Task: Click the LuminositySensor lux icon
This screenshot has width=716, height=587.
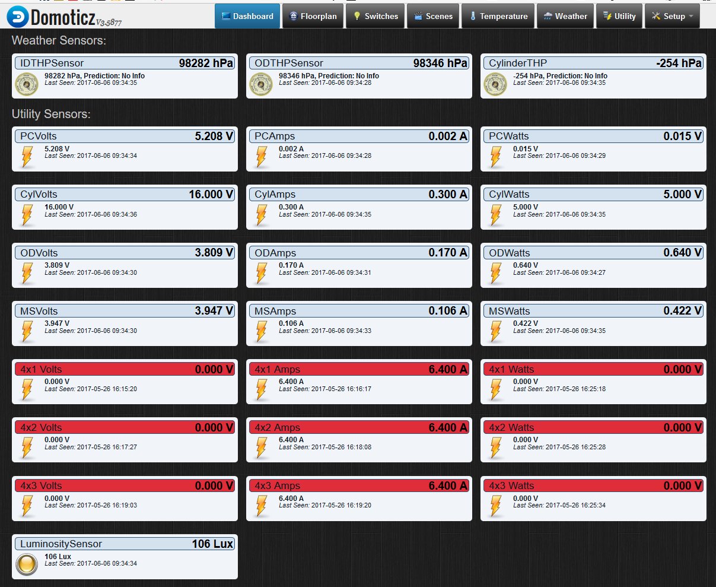Action: click(x=27, y=564)
